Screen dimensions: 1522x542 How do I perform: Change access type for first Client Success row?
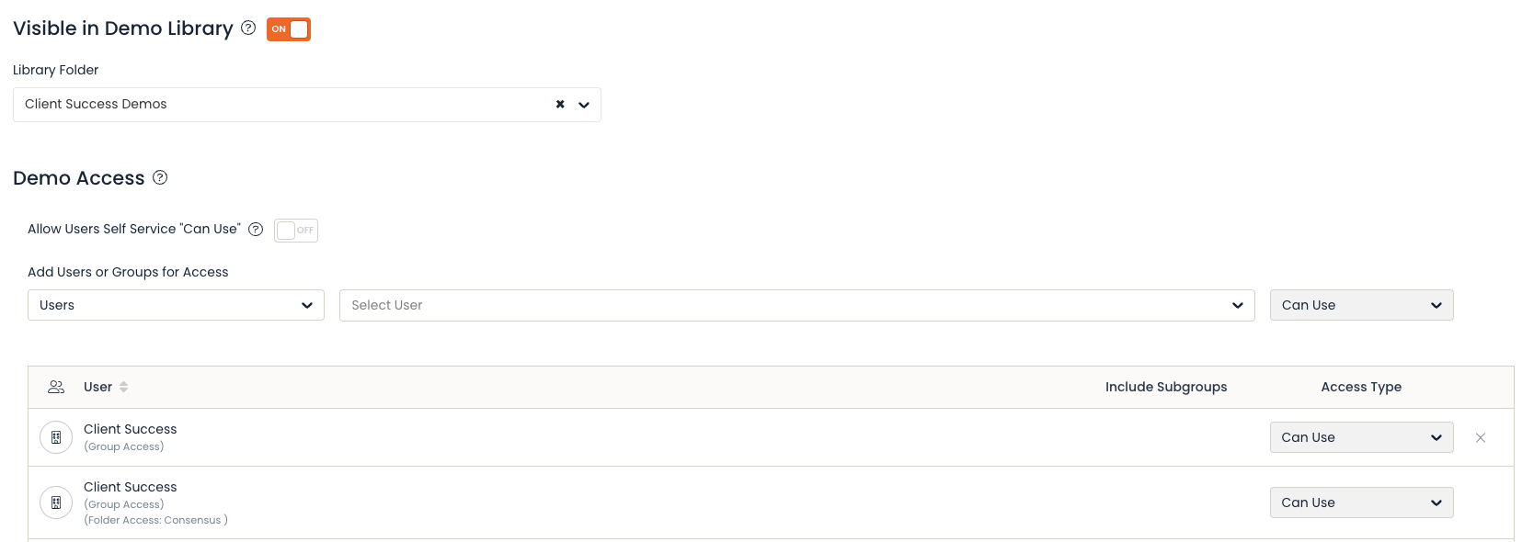pos(1361,437)
